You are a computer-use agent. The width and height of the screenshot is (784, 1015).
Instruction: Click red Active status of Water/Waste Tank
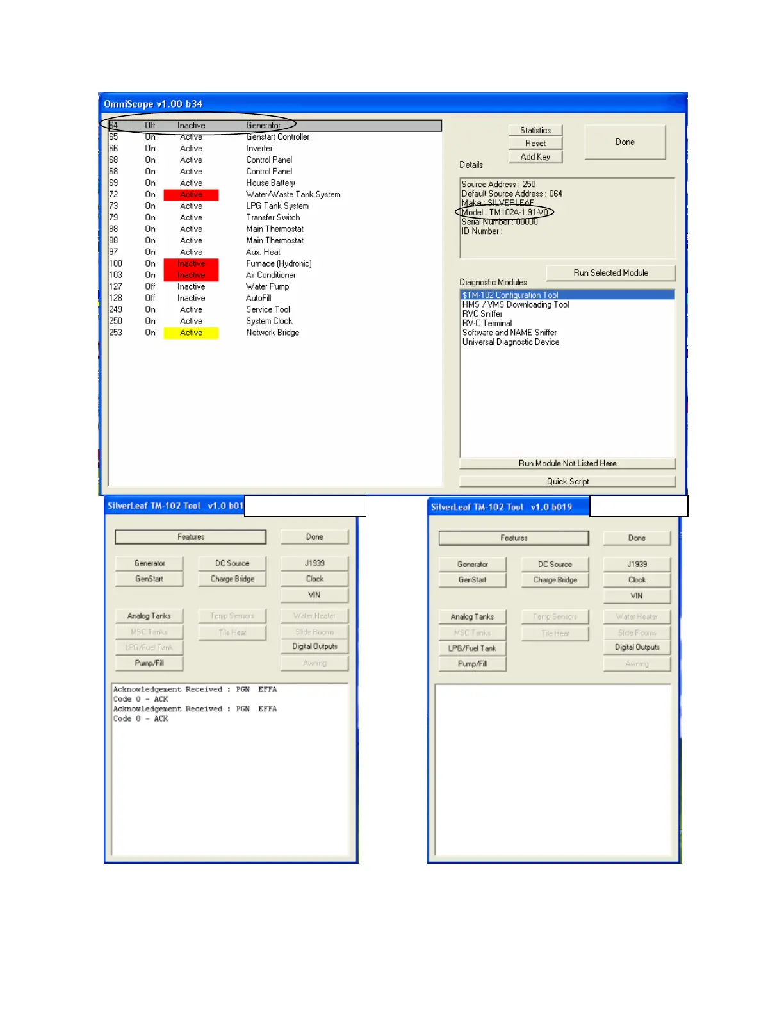[191, 195]
